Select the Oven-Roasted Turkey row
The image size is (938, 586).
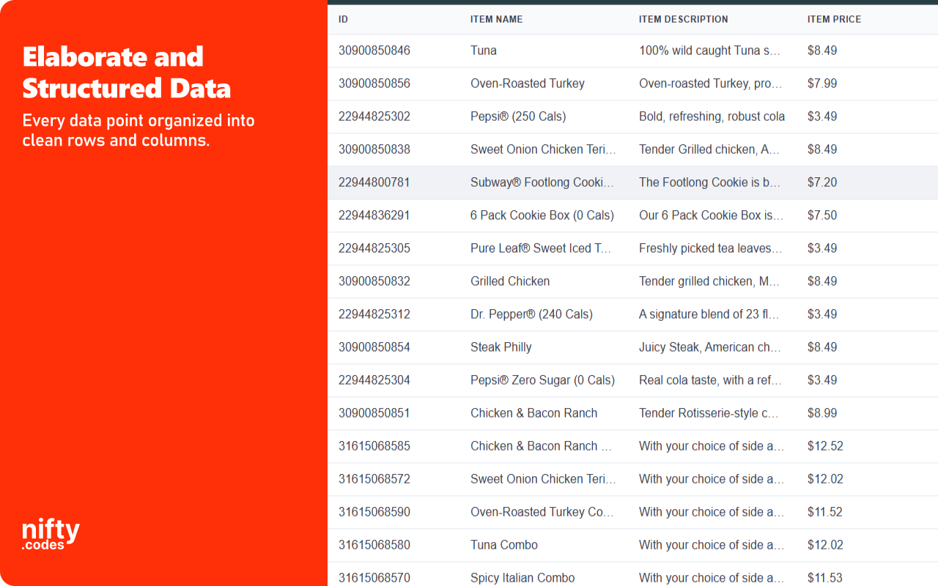528,84
